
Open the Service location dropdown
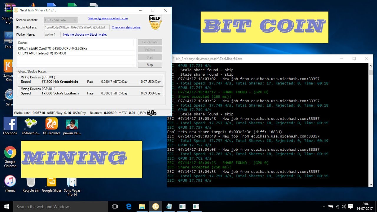[61, 20]
